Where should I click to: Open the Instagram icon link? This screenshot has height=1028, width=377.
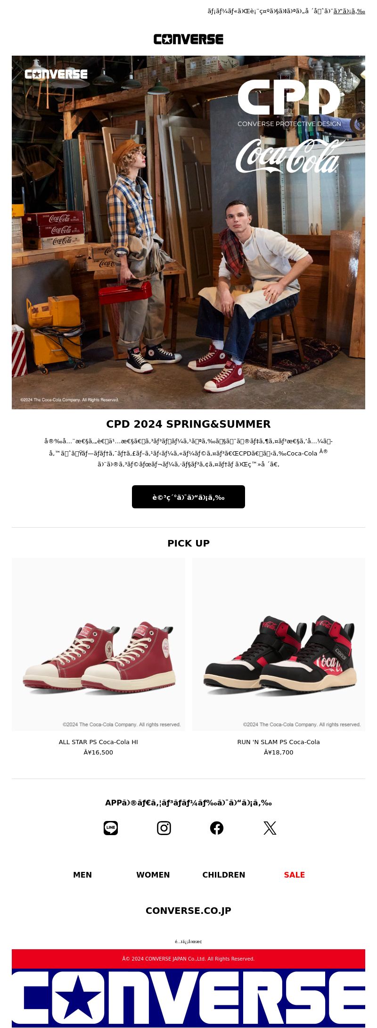click(164, 828)
